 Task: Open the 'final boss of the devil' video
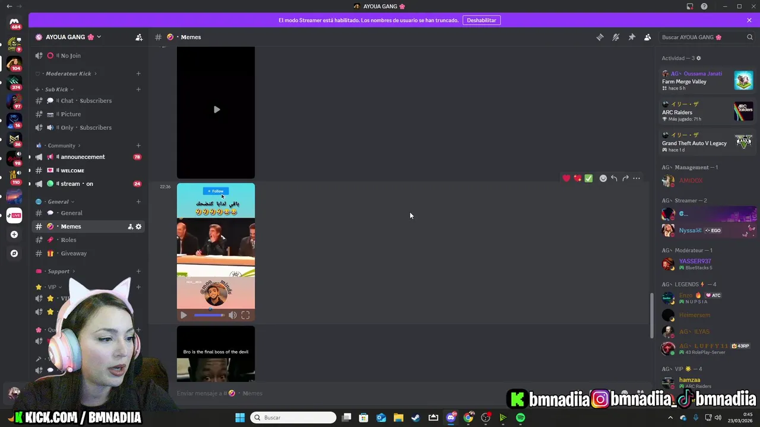tap(216, 353)
